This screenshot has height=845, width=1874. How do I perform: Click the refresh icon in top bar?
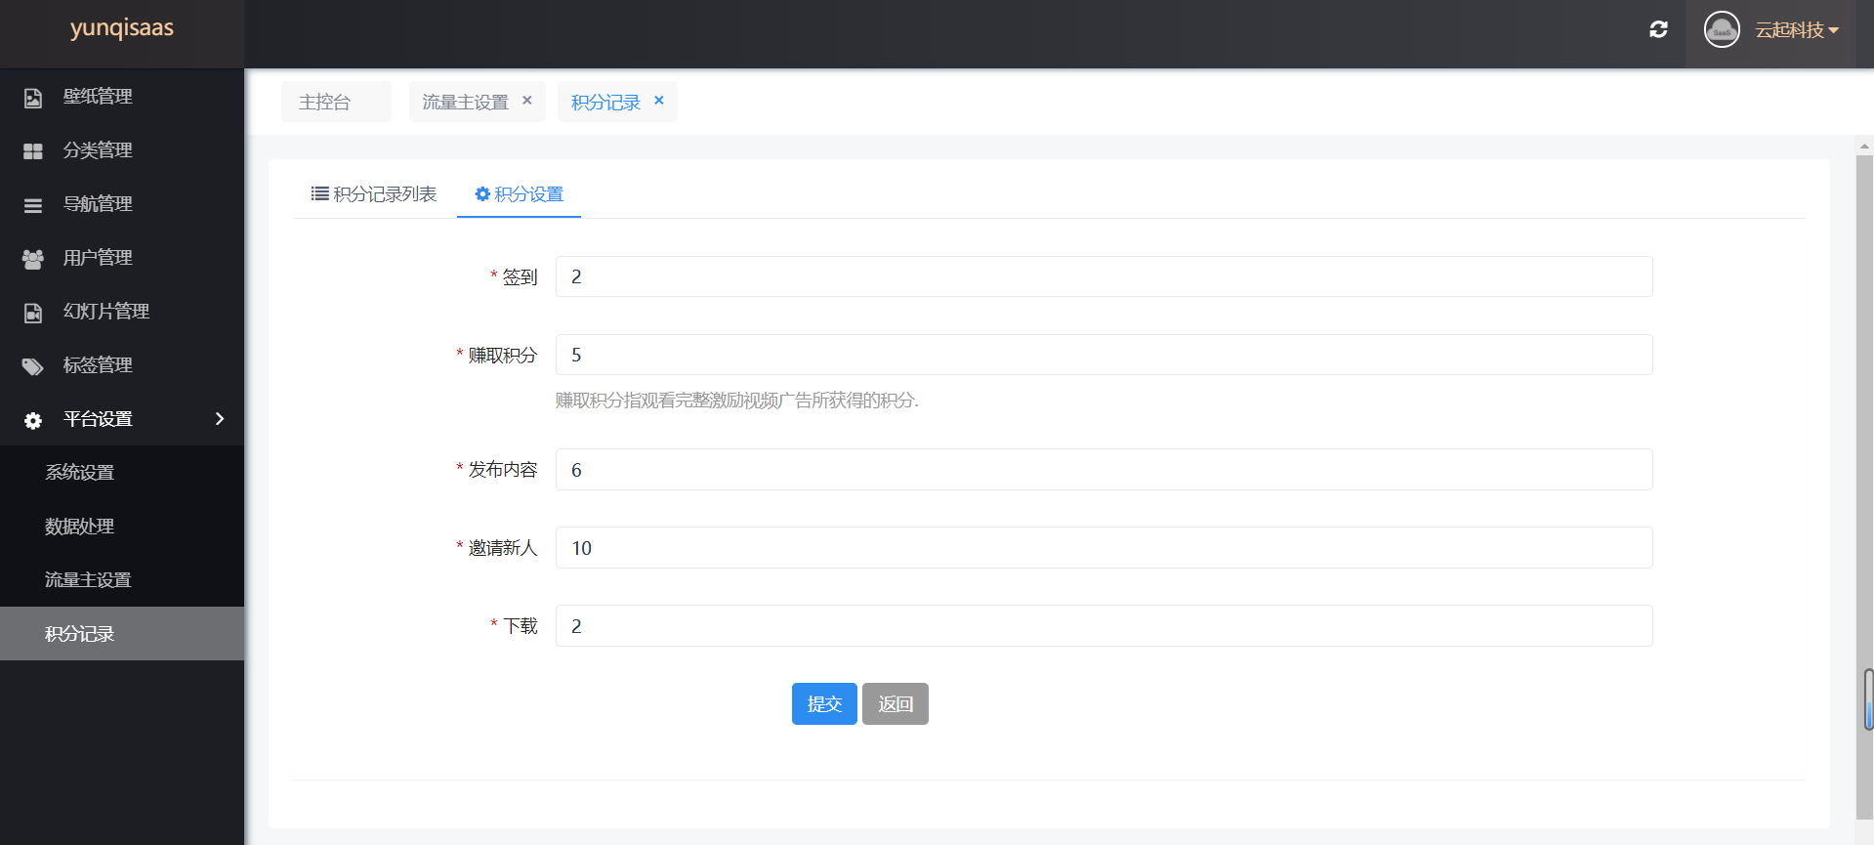[x=1658, y=29]
